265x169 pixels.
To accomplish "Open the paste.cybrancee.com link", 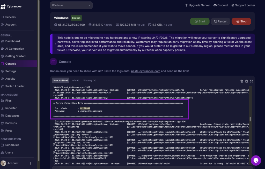I will pos(146,71).
